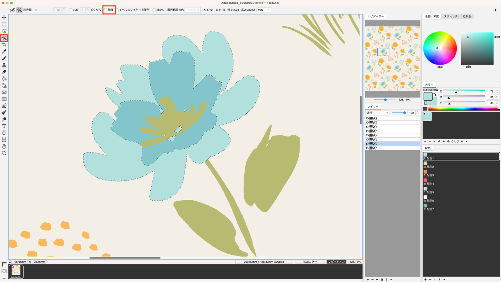The height and width of the screenshot is (282, 501).
Task: Select the Move tool in the toolbar
Action: 4,18
